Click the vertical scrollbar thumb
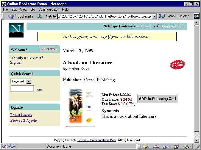The width and height of the screenshot is (201, 150). click(197, 78)
